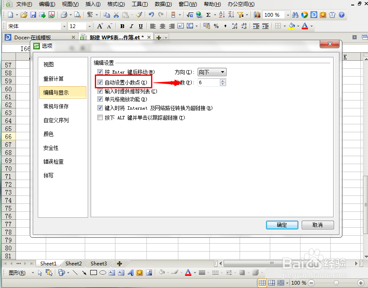Screen dimensions: 368x288
Task: Toggle Italic formatting
Action: pyautogui.click(x=131, y=26)
